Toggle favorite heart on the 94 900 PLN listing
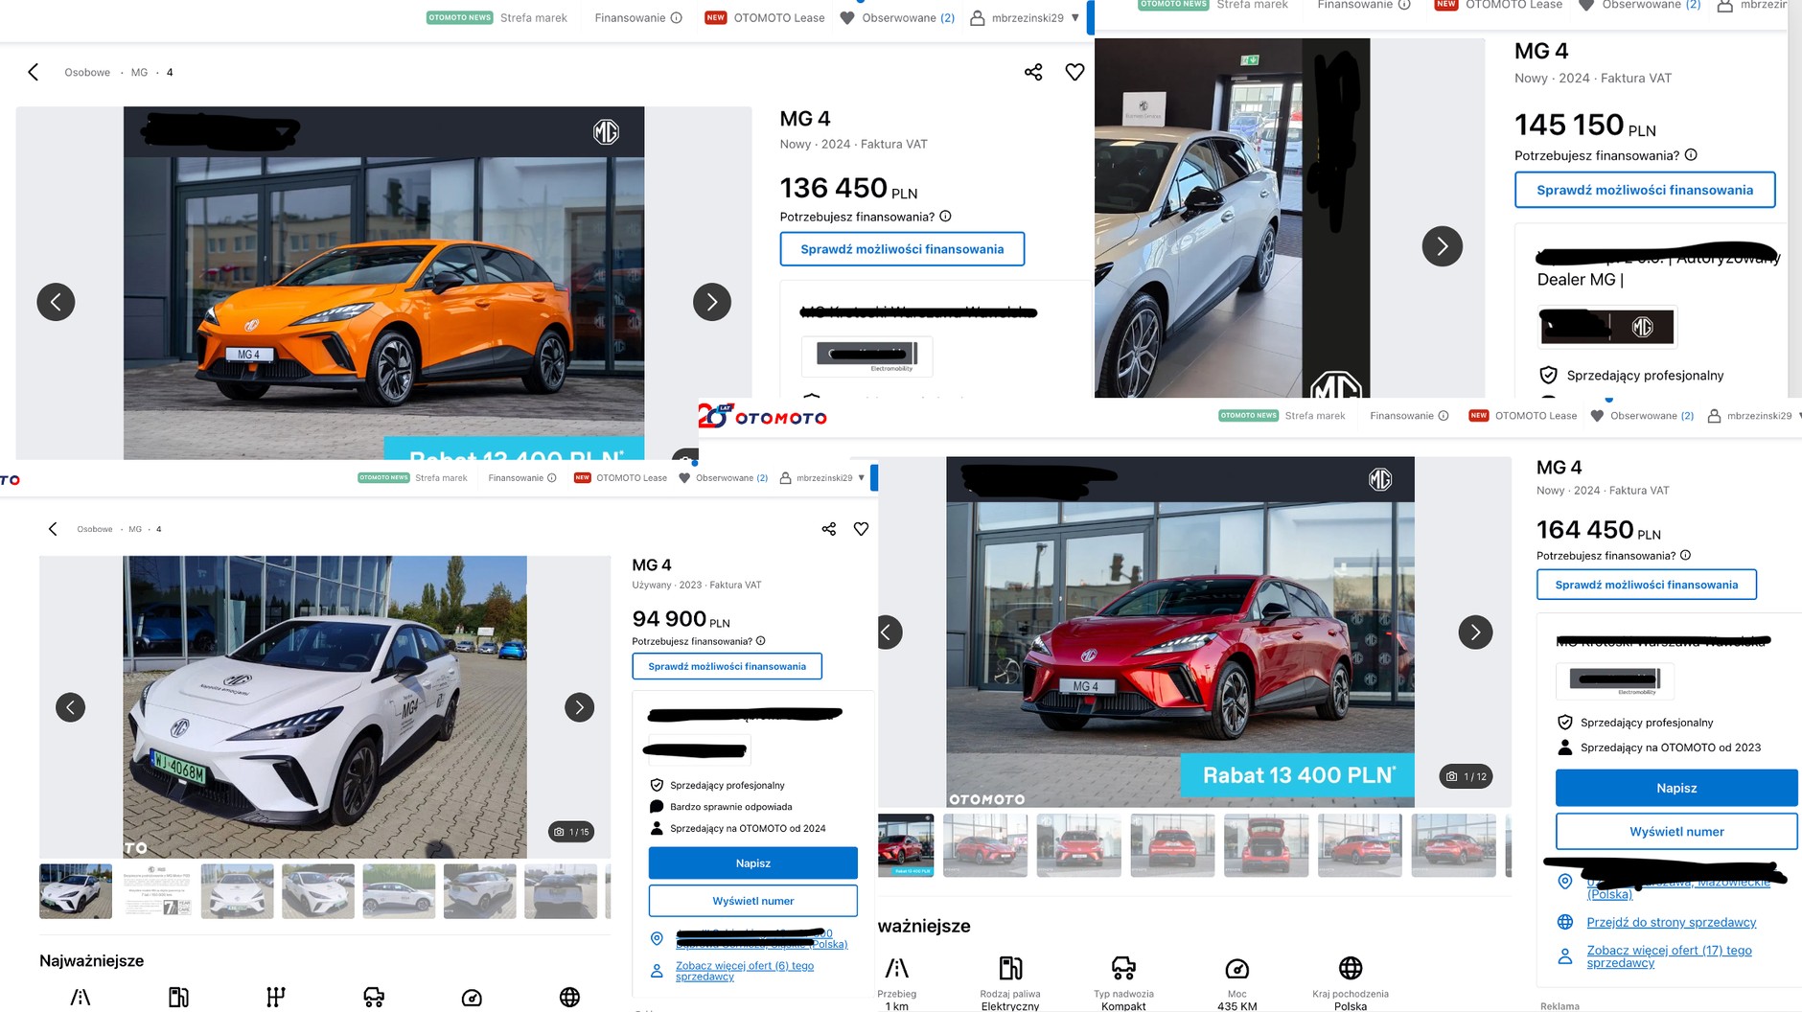Viewport: 1802px width, 1012px height. [861, 529]
